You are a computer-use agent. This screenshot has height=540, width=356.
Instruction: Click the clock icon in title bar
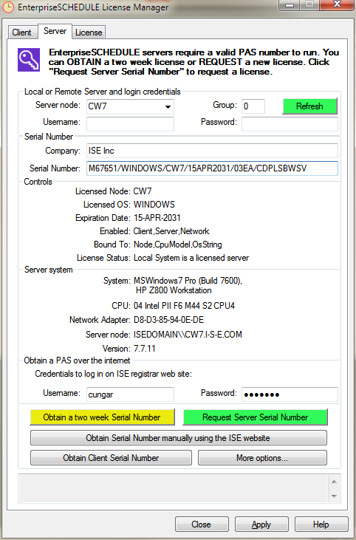8,7
